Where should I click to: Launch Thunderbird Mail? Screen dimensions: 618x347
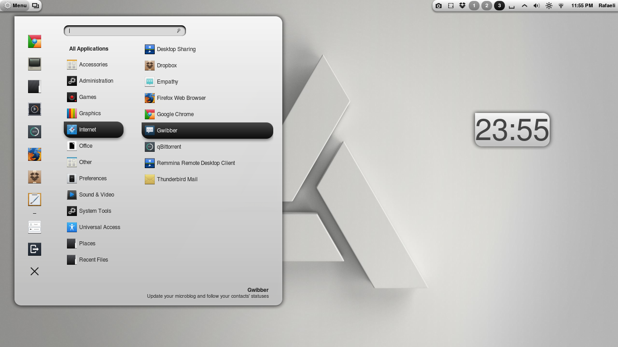(x=177, y=179)
